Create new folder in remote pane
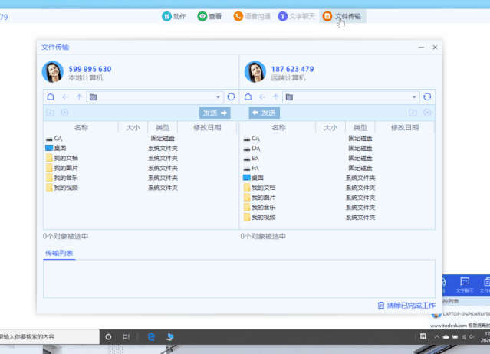 tap(413, 113)
